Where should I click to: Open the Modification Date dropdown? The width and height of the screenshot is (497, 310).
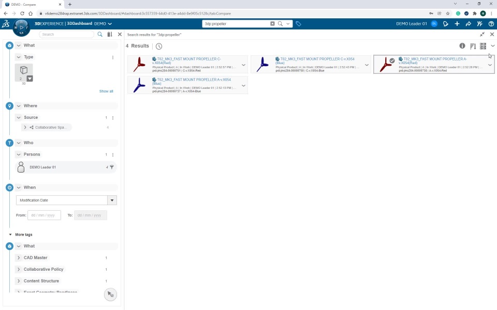click(112, 200)
